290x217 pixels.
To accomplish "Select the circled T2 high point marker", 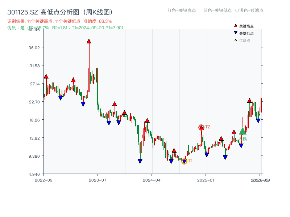I will point(202,127).
